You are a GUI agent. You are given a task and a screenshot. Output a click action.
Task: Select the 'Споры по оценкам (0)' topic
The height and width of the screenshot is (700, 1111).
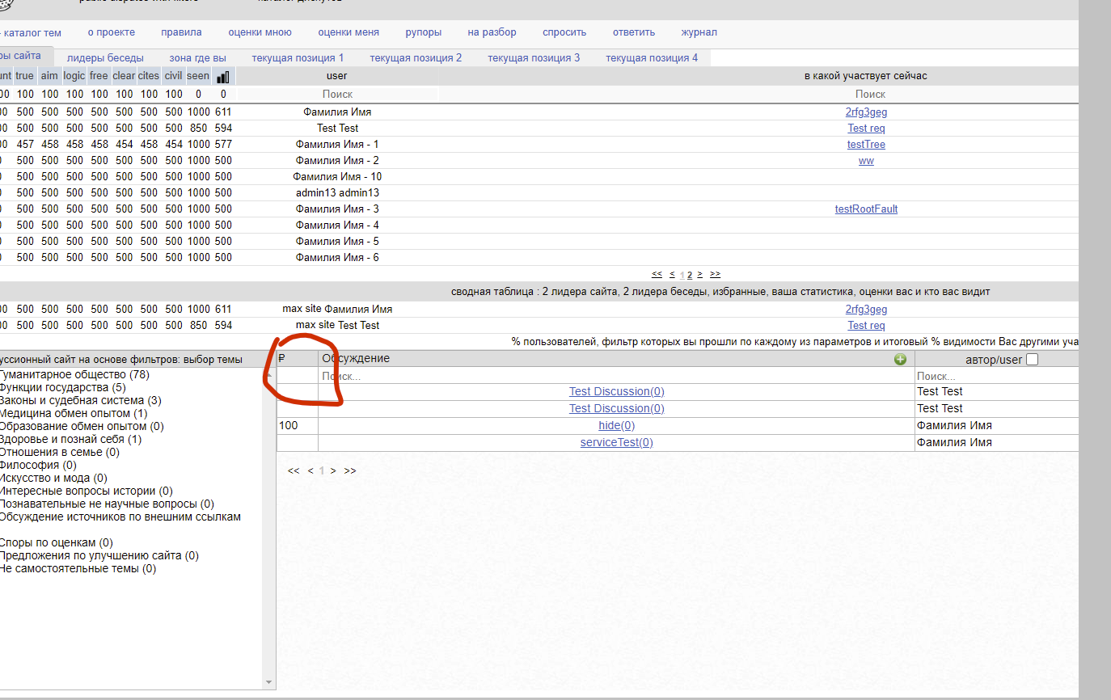(57, 543)
